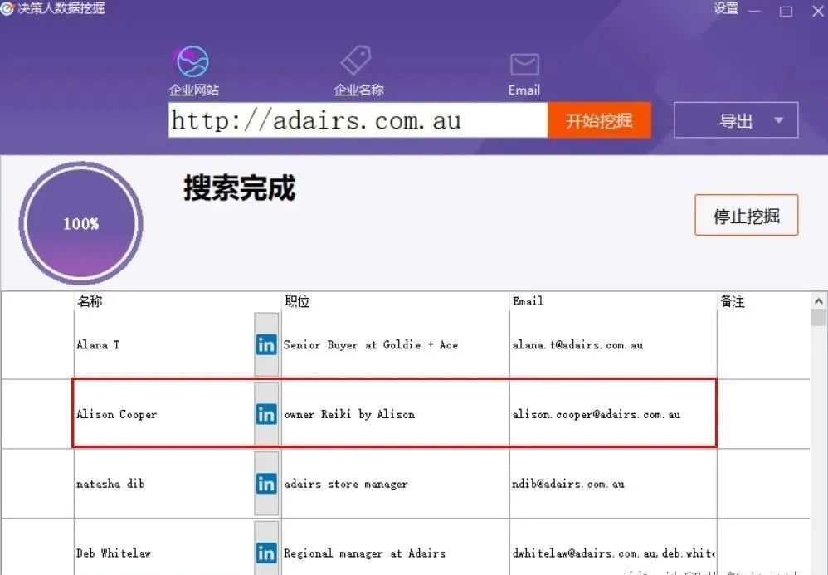
Task: Open LinkedIn icon for Deb Whitelaw
Action: (x=266, y=553)
